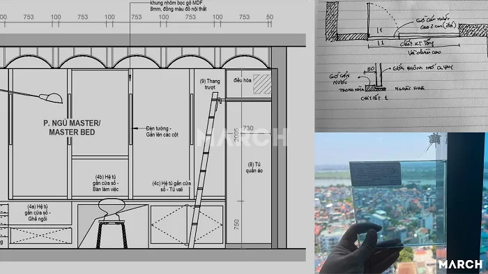Select the wall lamp shade drawing
Viewport: 488px width, 274px height.
[51, 98]
